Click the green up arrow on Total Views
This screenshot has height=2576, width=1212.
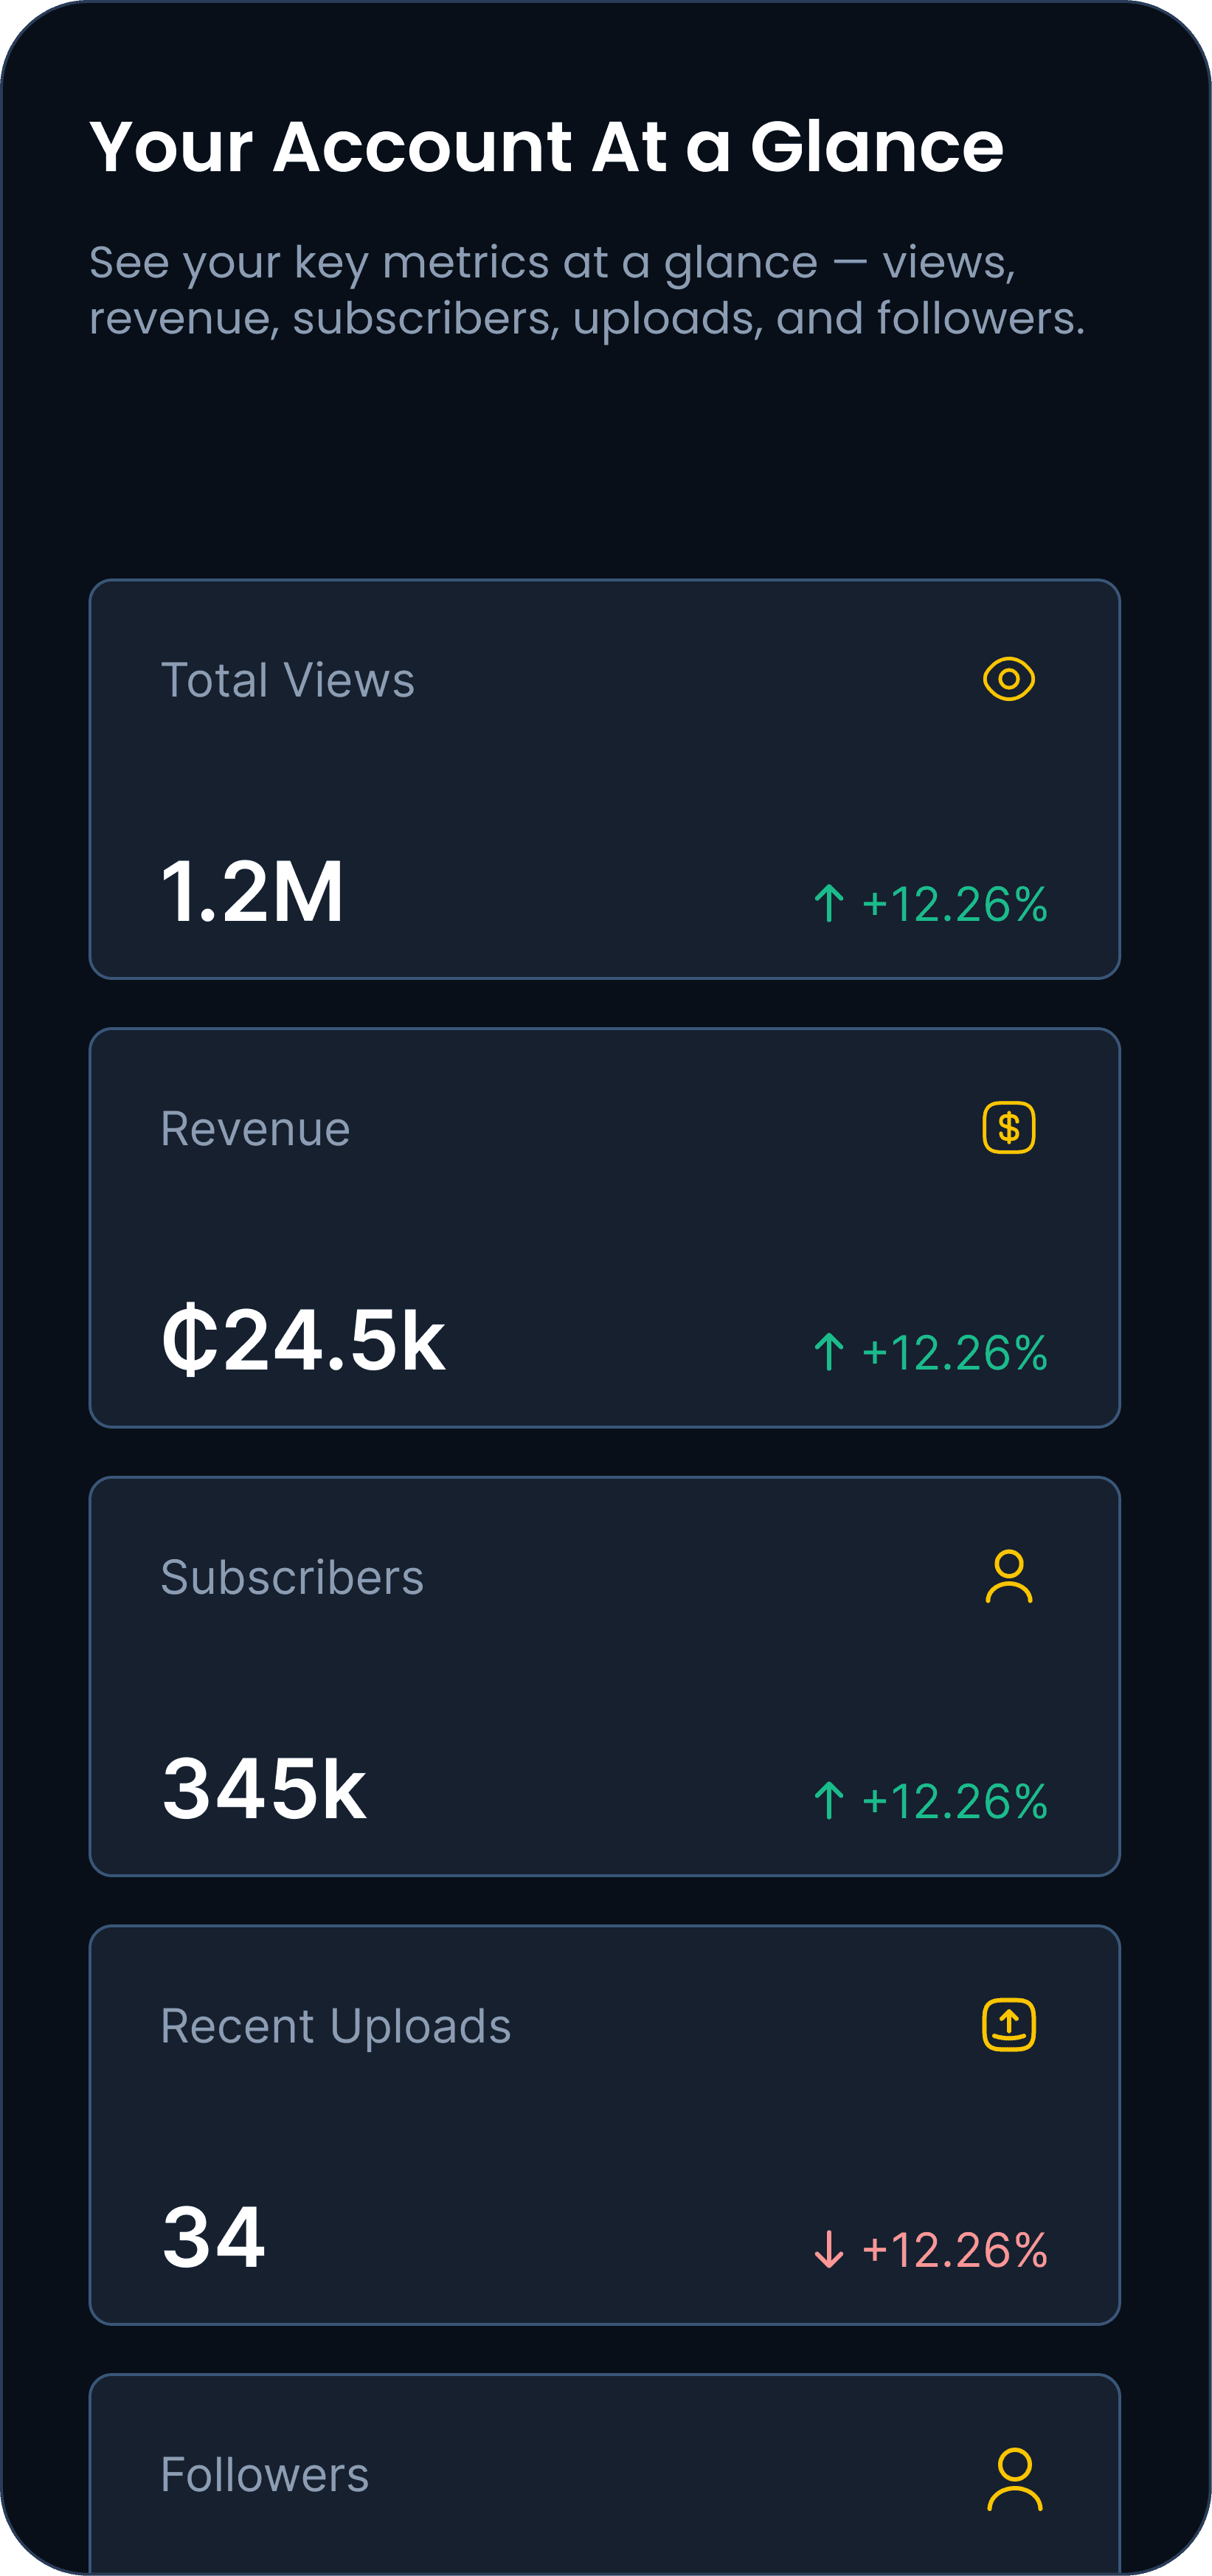829,903
